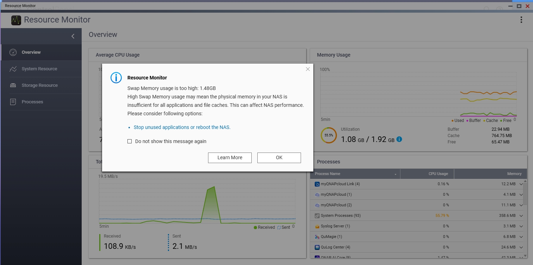
Task: Click the Resource Monitor app logo icon
Action: tap(16, 20)
